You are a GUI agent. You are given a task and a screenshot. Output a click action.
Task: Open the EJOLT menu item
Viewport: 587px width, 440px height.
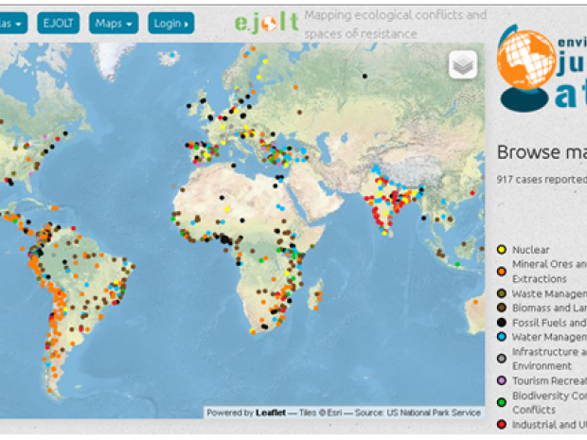tap(59, 23)
